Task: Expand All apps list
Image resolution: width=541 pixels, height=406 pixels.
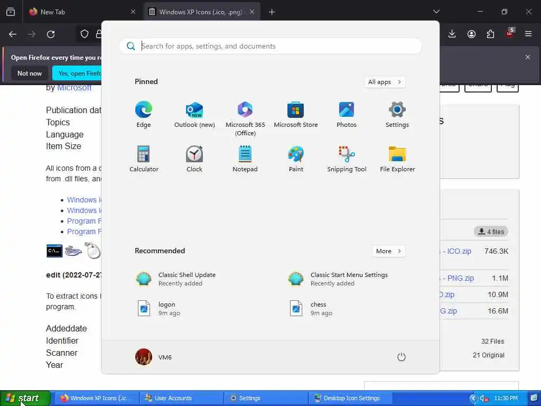Action: (x=385, y=82)
